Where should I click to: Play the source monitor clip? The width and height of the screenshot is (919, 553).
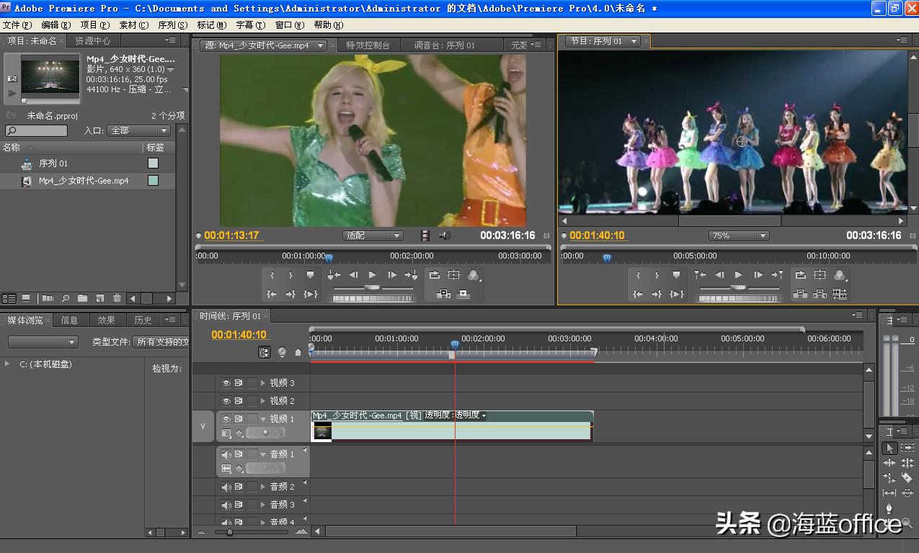pyautogui.click(x=372, y=275)
